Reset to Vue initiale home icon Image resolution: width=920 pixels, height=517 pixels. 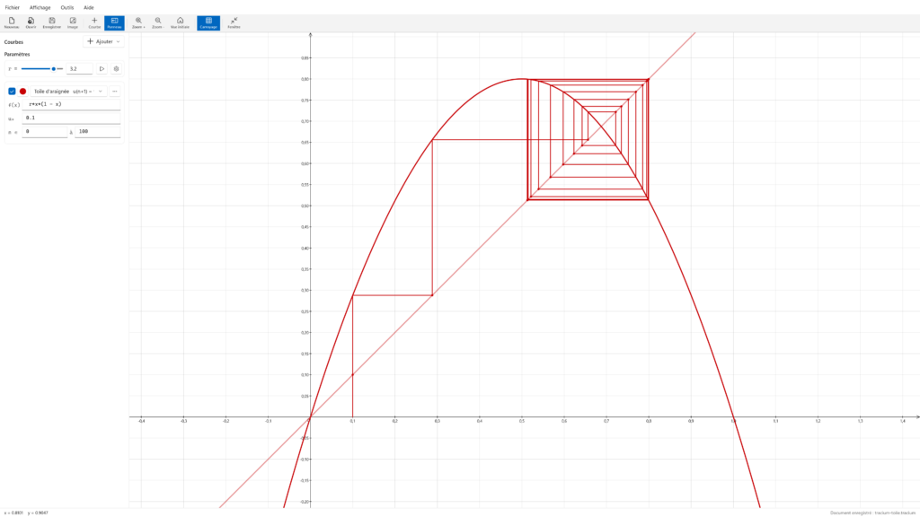tap(180, 22)
